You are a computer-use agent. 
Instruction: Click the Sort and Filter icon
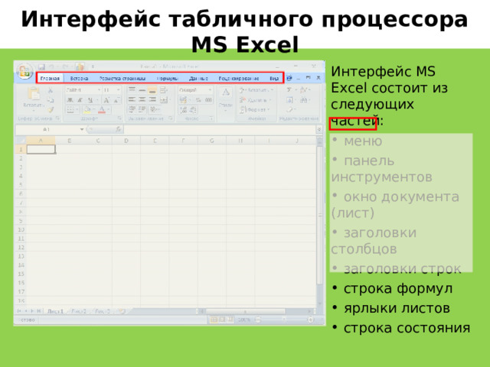click(x=303, y=90)
